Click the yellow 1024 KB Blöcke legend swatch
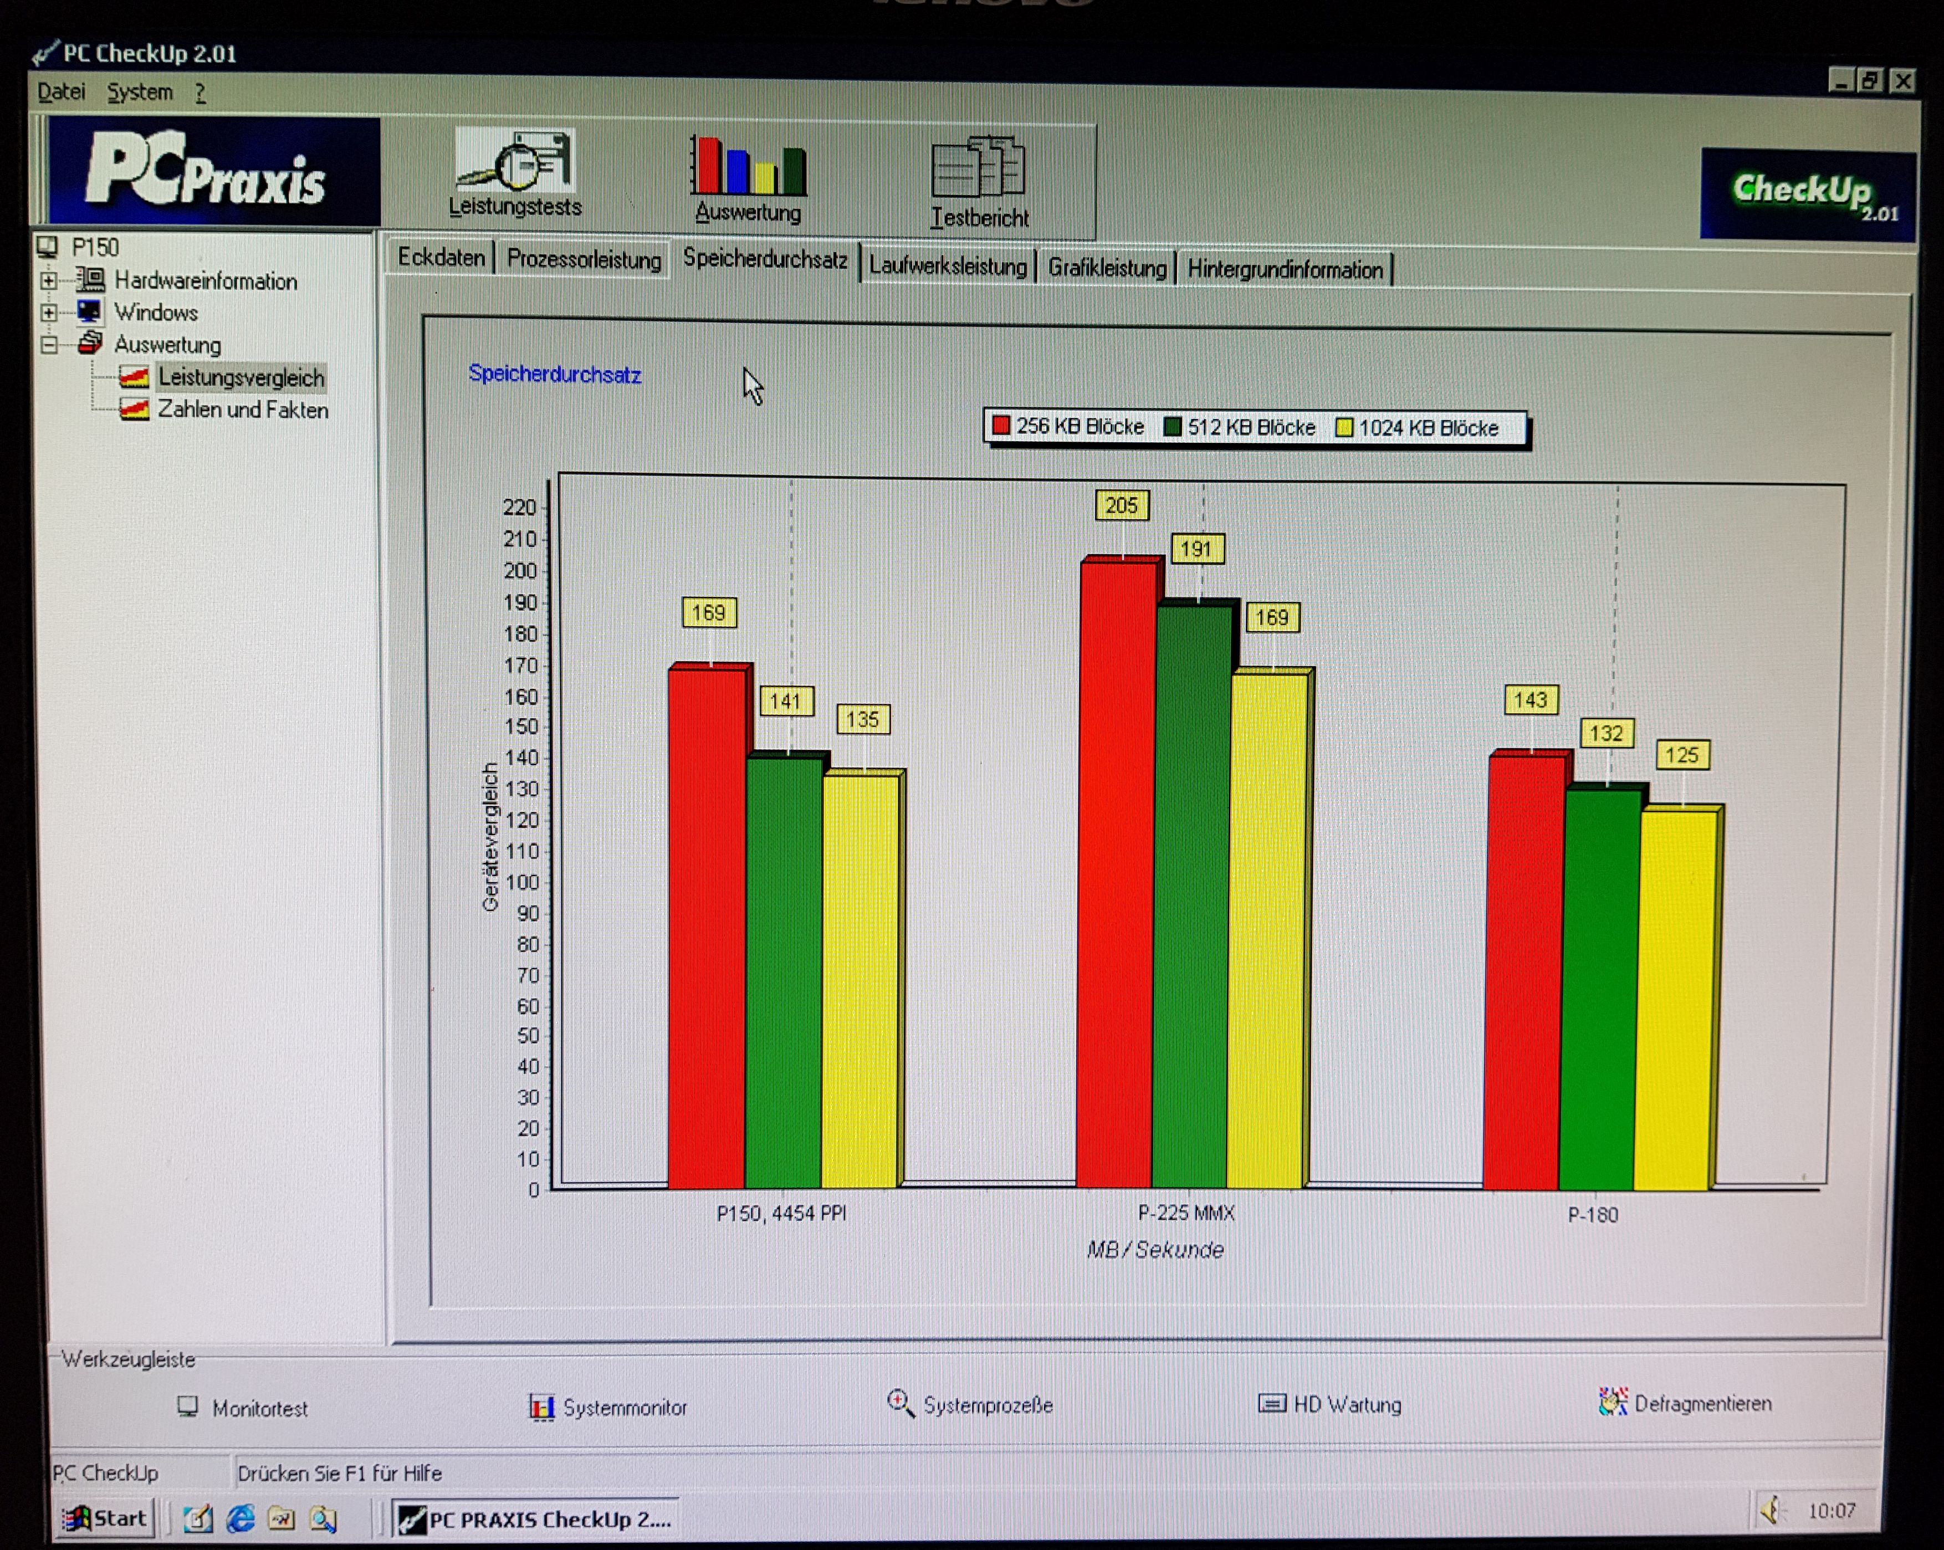The height and width of the screenshot is (1550, 1944). pos(1343,427)
